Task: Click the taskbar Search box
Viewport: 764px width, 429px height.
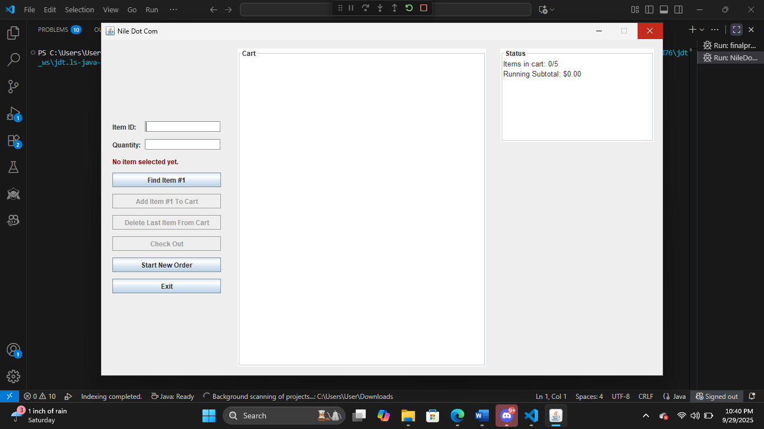Action: point(284,416)
